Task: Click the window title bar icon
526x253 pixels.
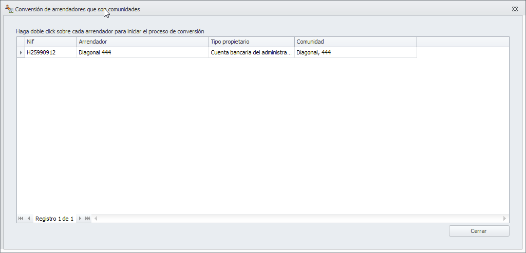Action: (9, 9)
